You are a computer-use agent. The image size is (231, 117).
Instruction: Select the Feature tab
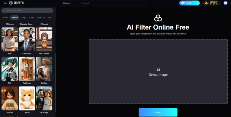pos(14,18)
